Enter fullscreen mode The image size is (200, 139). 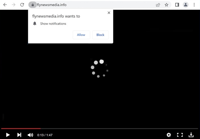180,135
